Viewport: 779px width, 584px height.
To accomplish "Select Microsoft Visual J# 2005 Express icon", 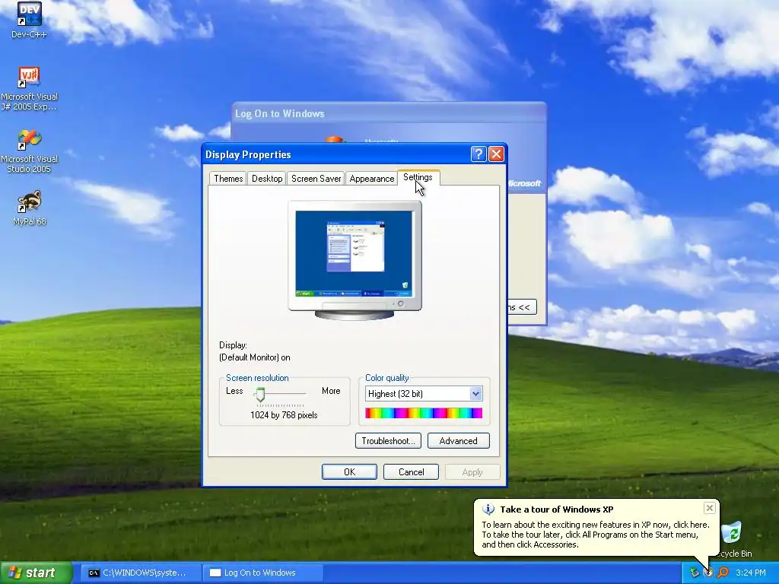I will (x=29, y=88).
